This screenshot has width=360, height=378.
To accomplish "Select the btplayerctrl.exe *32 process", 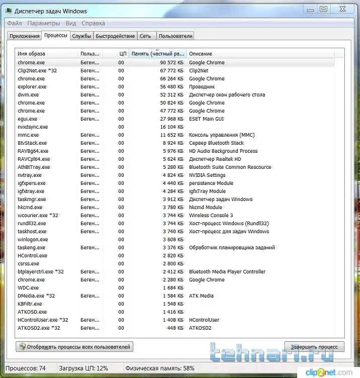I will 174,271.
